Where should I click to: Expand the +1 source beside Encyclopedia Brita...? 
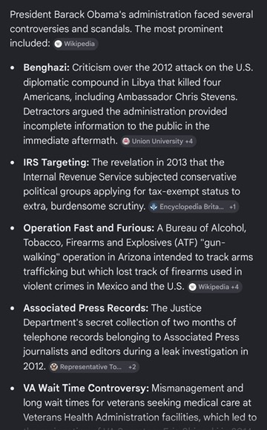click(x=232, y=207)
